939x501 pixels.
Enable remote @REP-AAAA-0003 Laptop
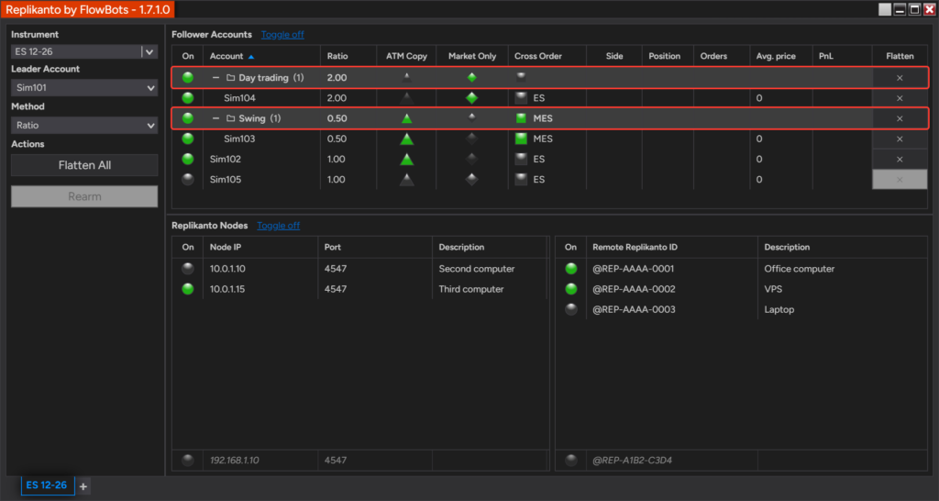pyautogui.click(x=571, y=309)
